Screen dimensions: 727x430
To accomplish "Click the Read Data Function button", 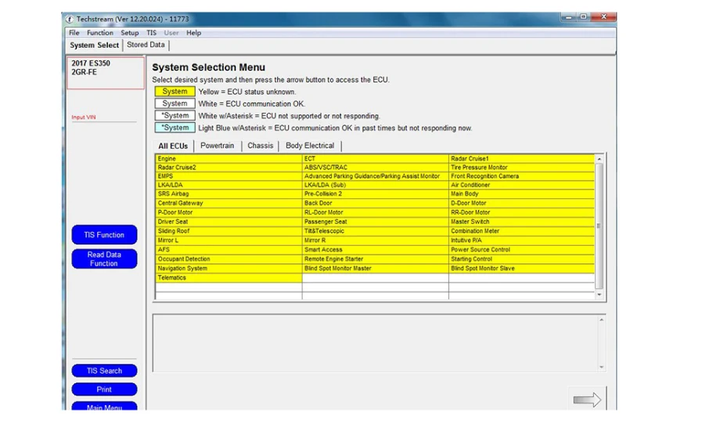I will point(104,258).
